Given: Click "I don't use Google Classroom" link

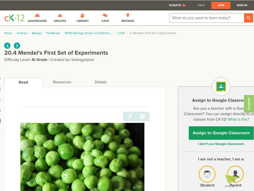Looking at the screenshot, I should pos(221,144).
